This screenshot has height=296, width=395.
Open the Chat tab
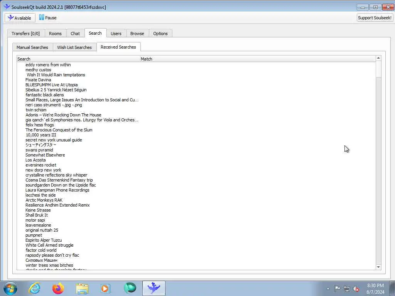pos(75,34)
